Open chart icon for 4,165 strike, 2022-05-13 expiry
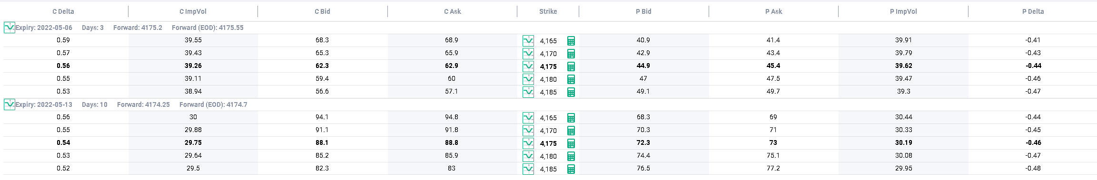1097x180 pixels. [528, 117]
